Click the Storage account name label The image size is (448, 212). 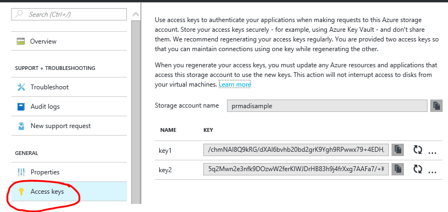tap(187, 105)
